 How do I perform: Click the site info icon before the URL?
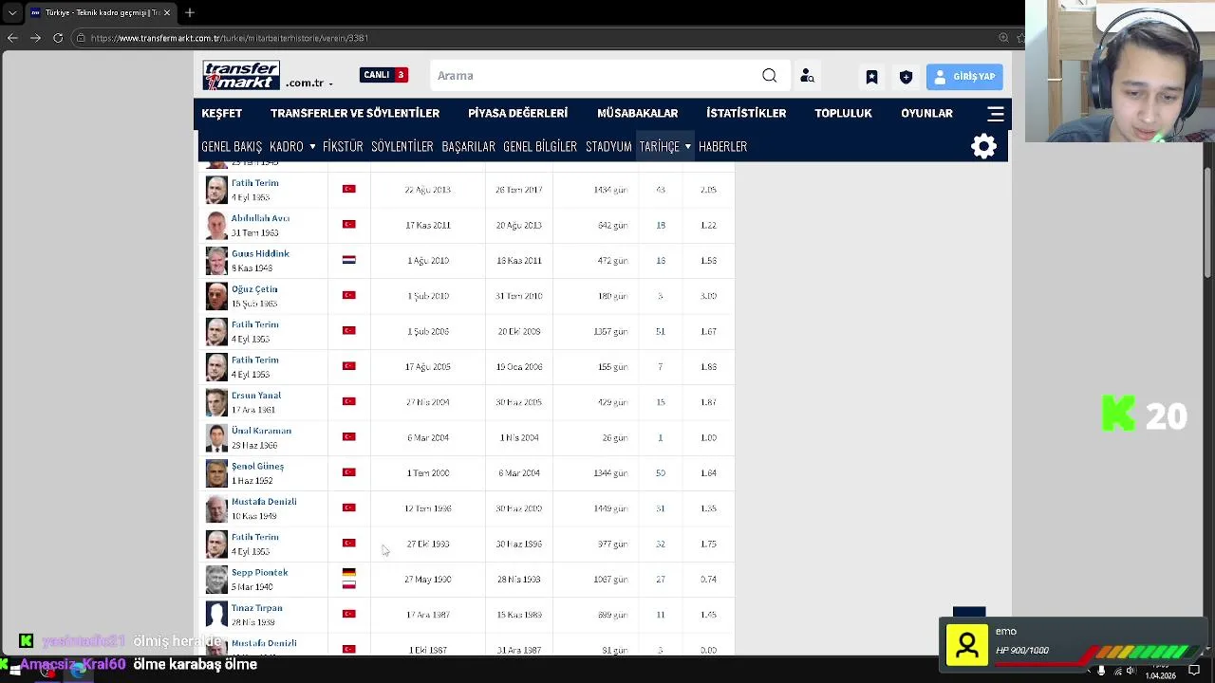tap(81, 38)
